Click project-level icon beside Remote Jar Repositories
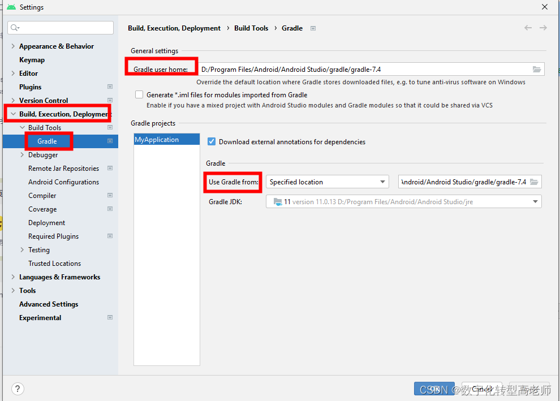This screenshot has height=401, width=560. [110, 168]
